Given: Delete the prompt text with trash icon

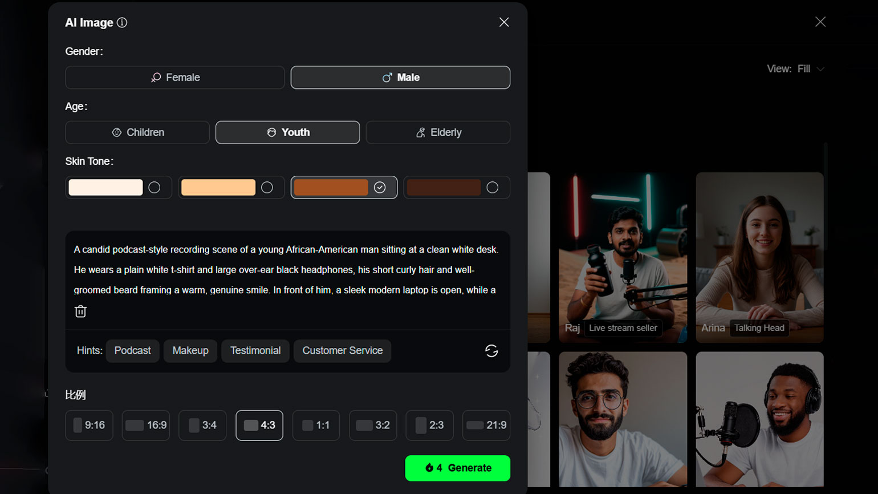Looking at the screenshot, I should pos(80,311).
